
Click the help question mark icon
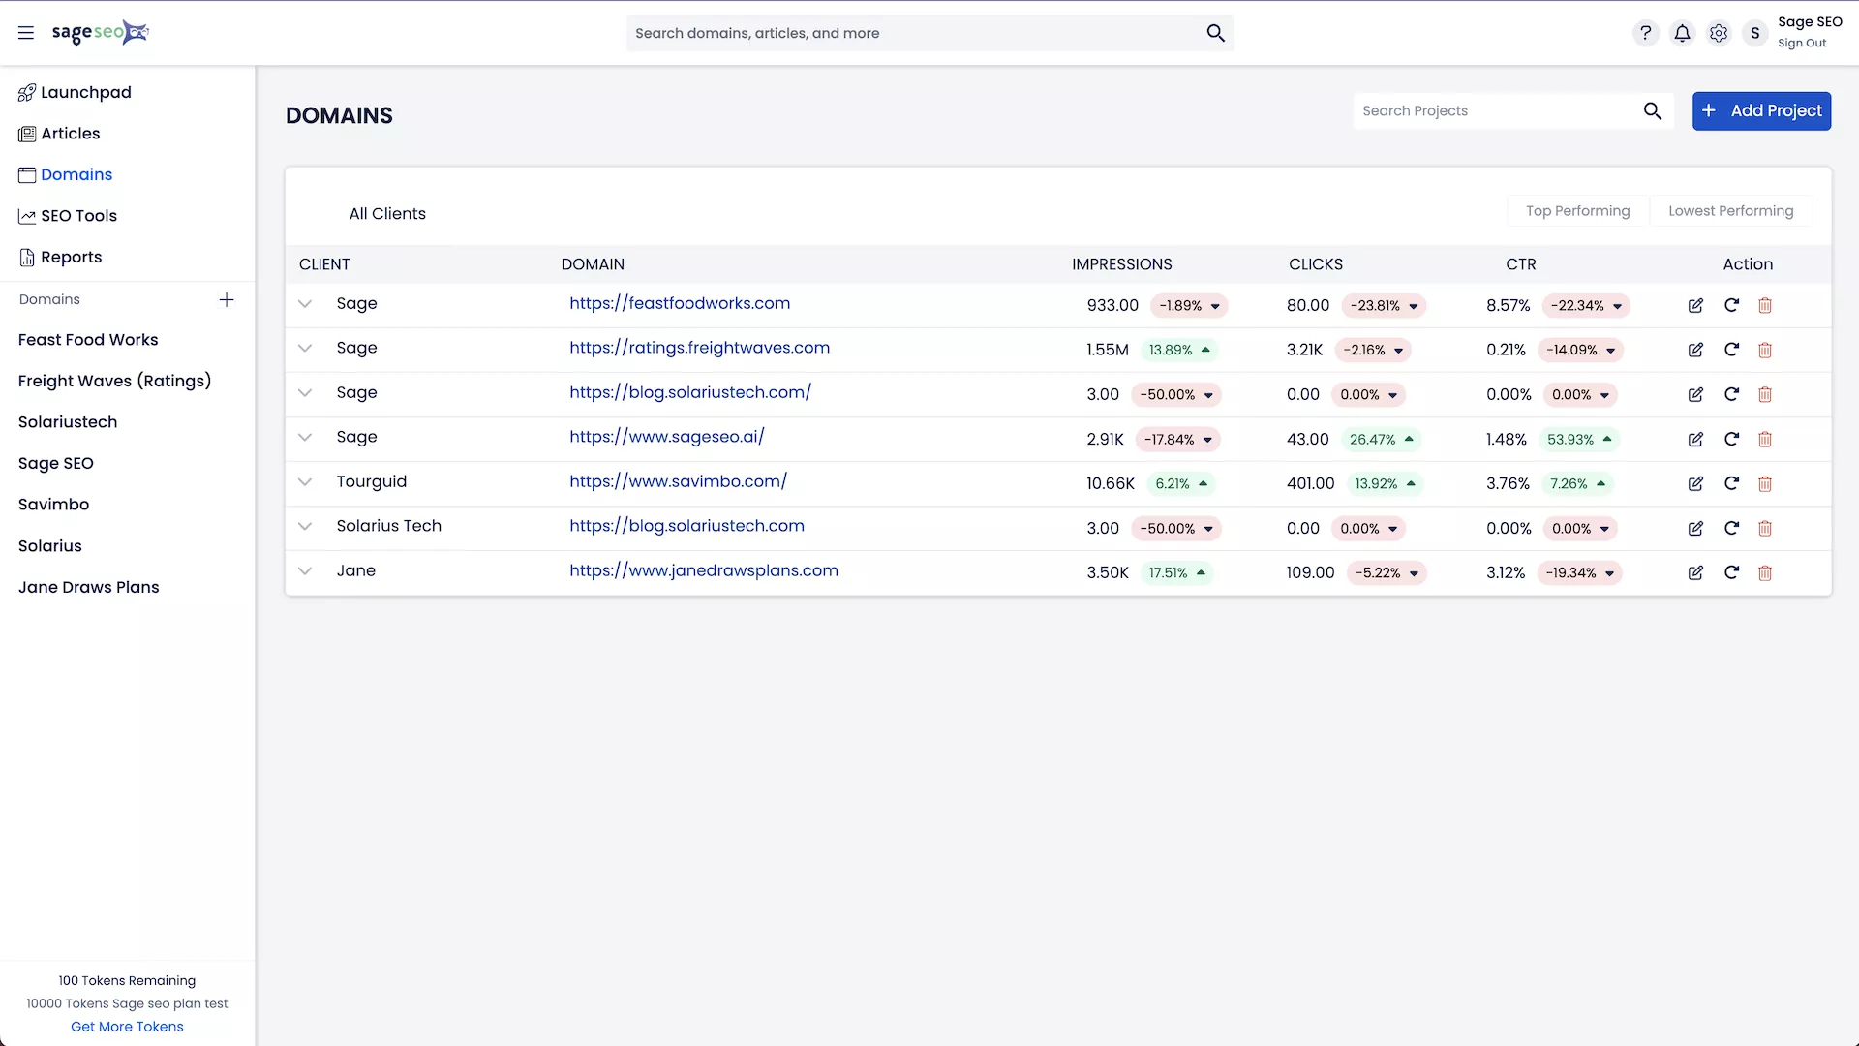click(x=1645, y=33)
